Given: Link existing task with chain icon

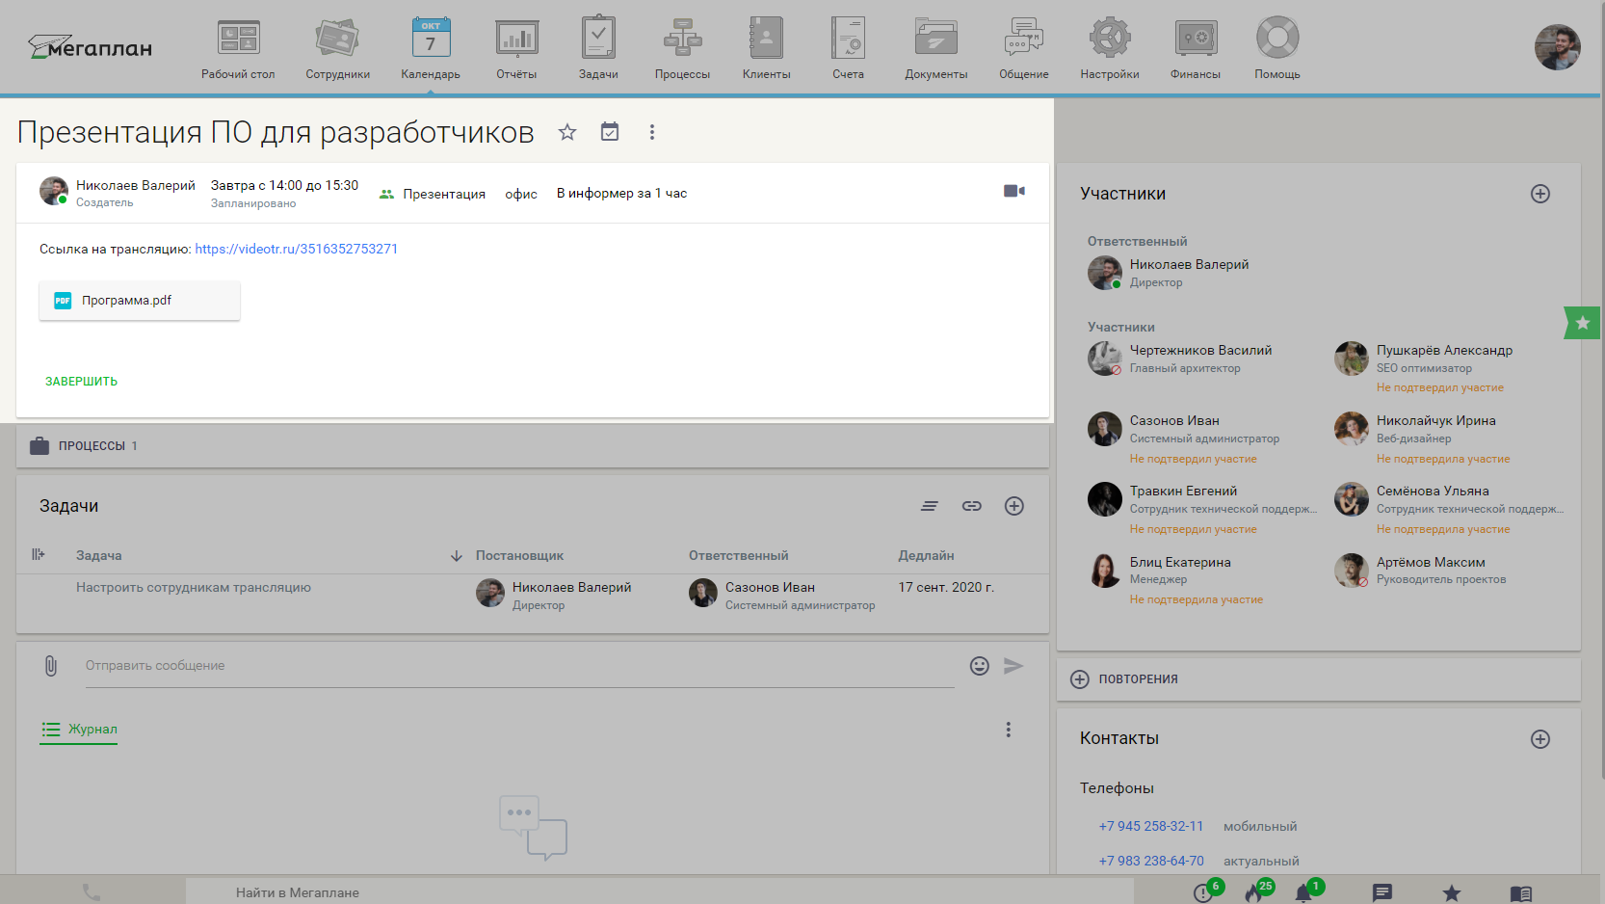Looking at the screenshot, I should tap(972, 506).
